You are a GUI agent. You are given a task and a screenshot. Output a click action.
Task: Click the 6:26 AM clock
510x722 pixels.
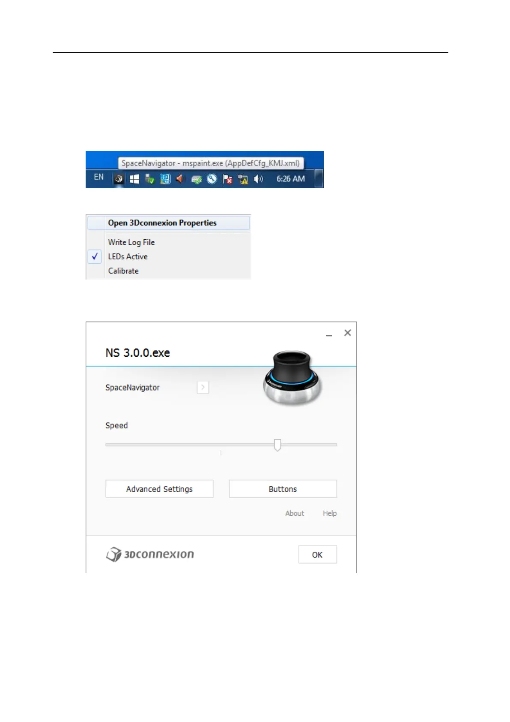[291, 179]
